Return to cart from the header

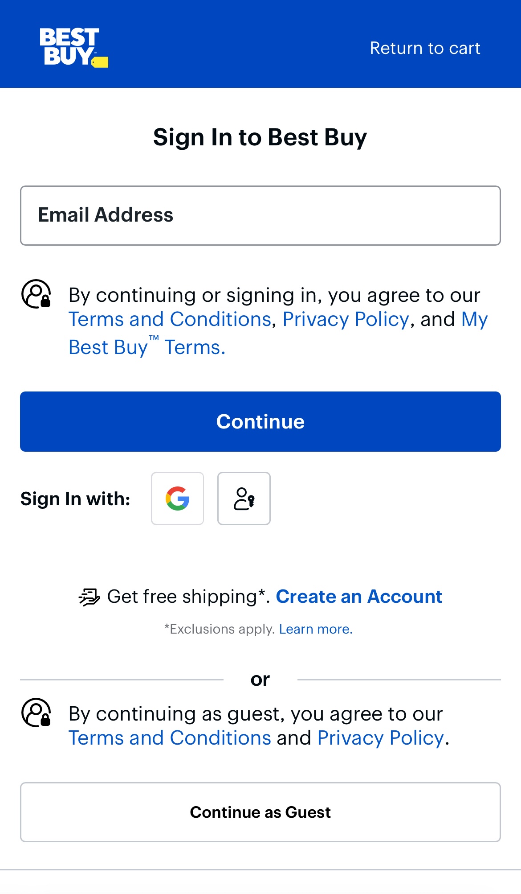(x=425, y=48)
